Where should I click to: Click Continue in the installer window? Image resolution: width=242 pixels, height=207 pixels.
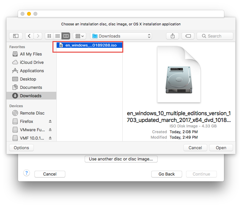point(201,174)
